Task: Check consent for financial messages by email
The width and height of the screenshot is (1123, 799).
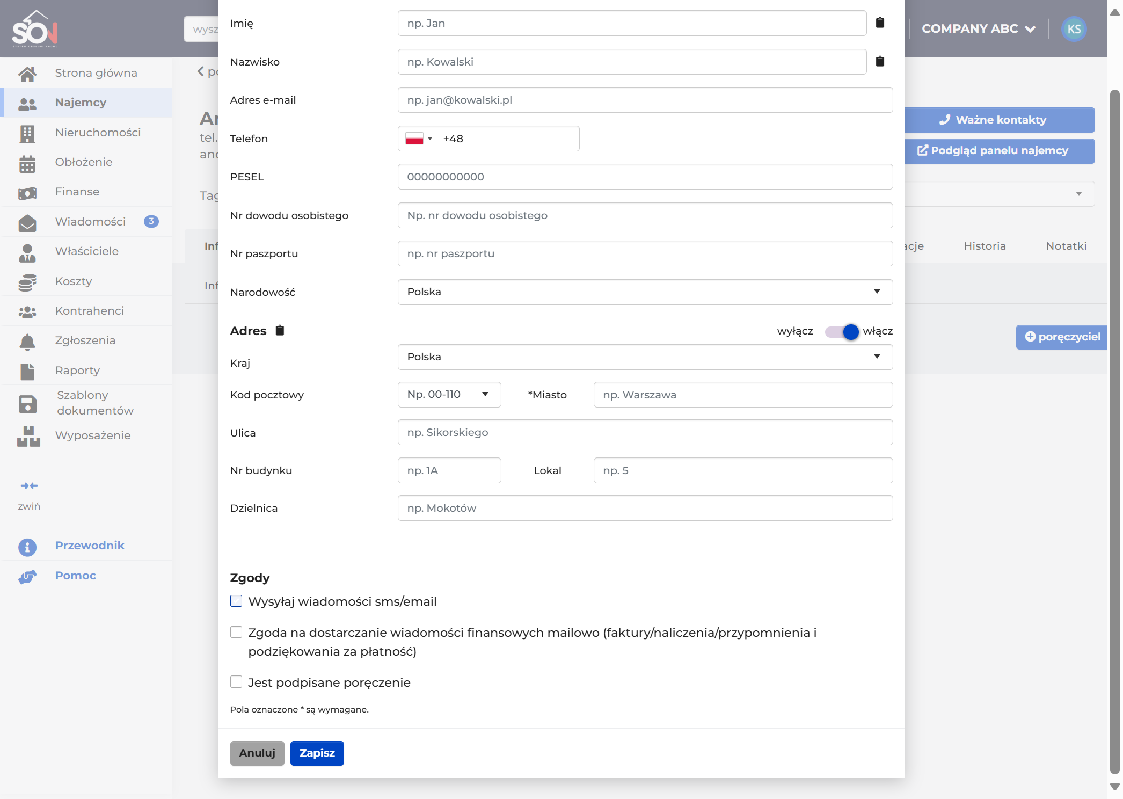Action: click(236, 632)
